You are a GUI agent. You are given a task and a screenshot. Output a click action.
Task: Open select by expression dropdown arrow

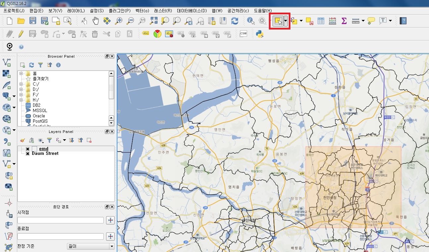pyautogui.click(x=301, y=21)
